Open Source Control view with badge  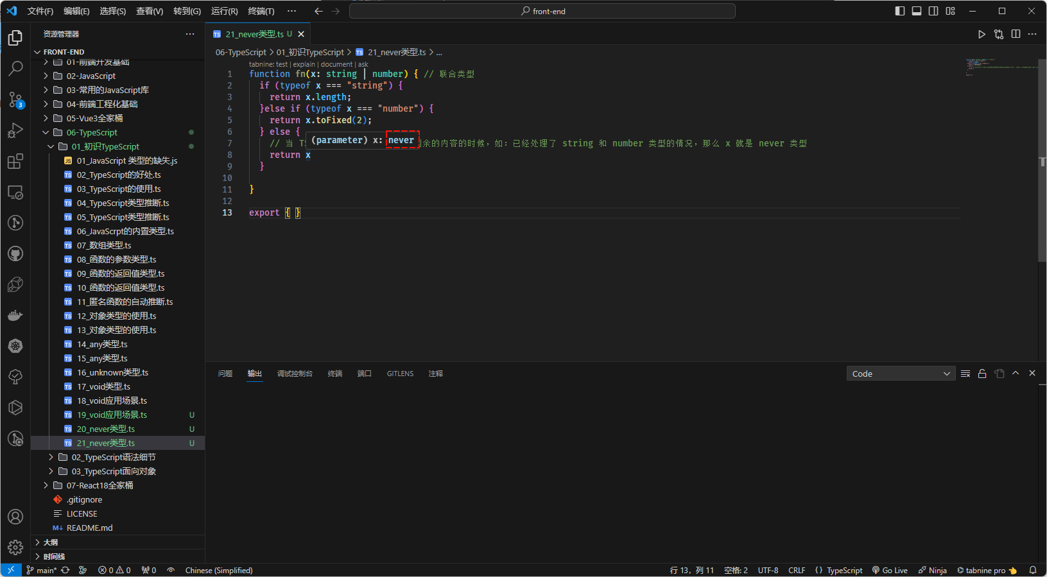[x=15, y=99]
